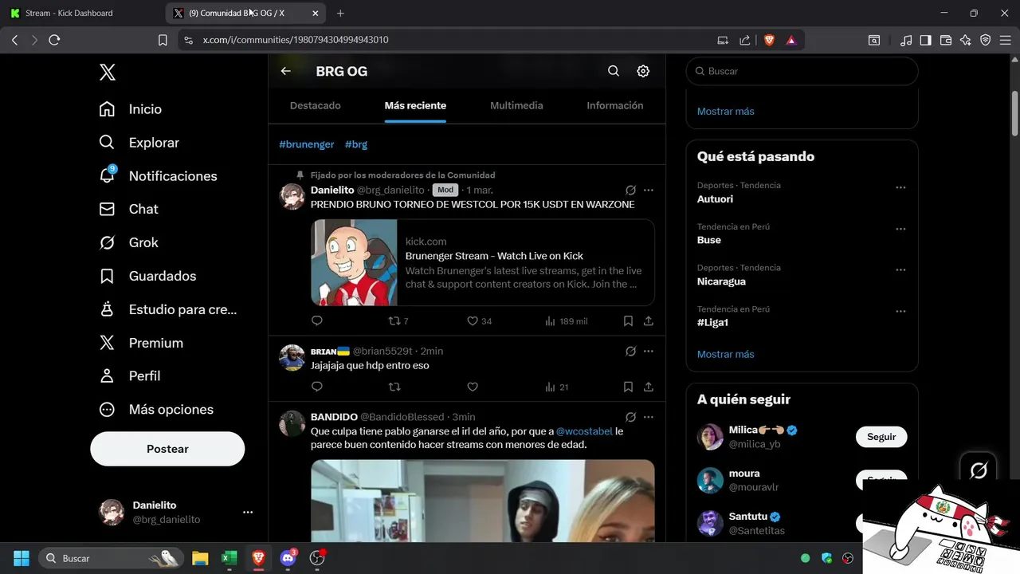Open Grok icon on BRIAN's post
This screenshot has height=574, width=1020.
pos(630,352)
